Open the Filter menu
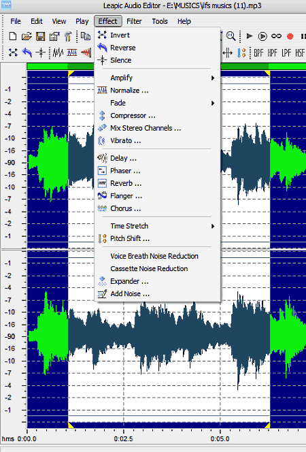 [x=134, y=21]
